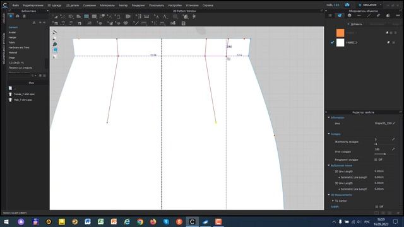Switch to Fabric tab in Object Browser
Image resolution: width=404 pixels, height=227 pixels.
340,15
